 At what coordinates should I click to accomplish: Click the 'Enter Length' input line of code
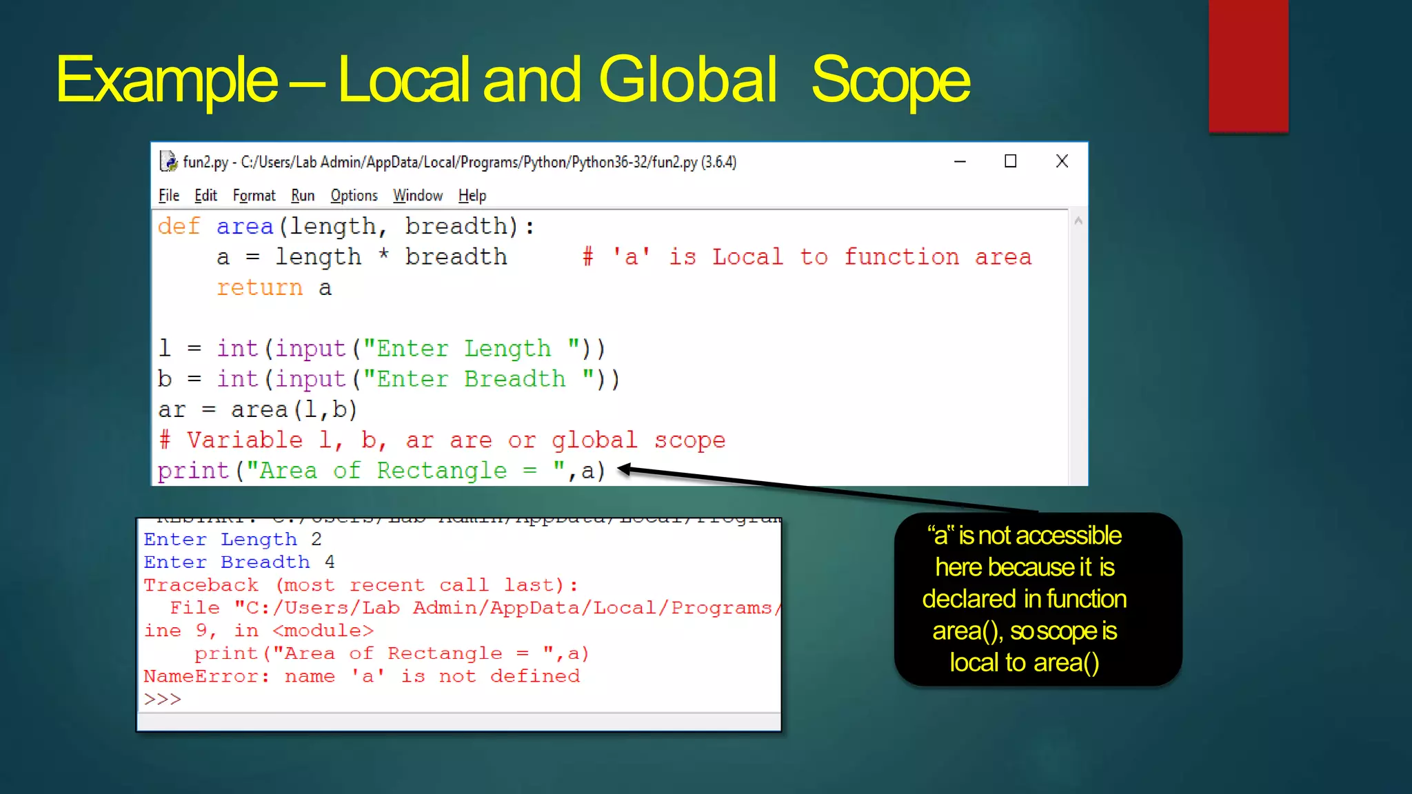[382, 349]
